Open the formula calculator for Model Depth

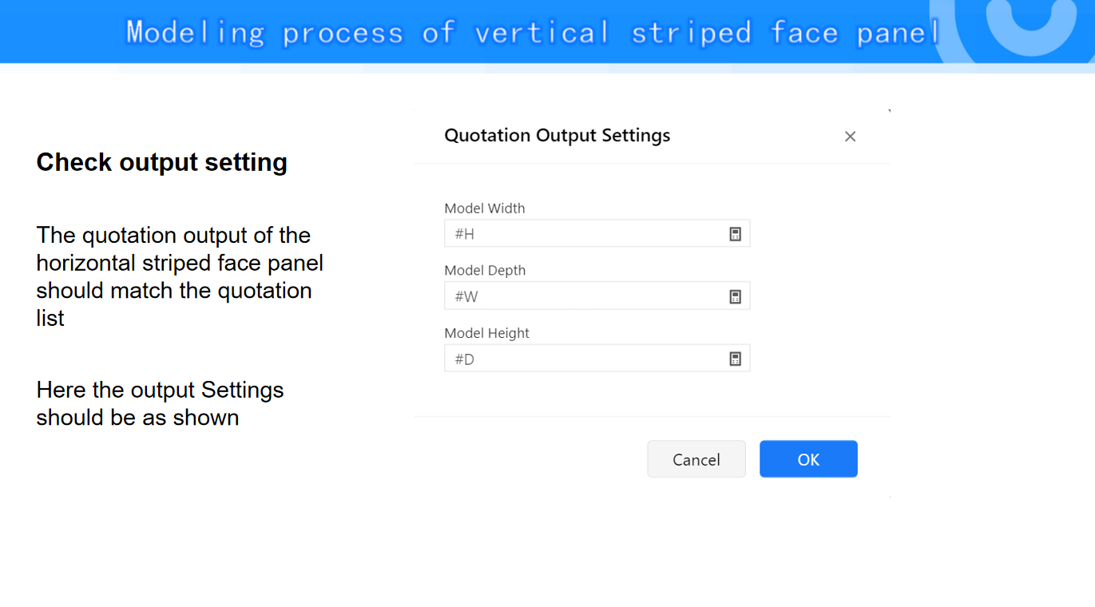[x=735, y=296]
